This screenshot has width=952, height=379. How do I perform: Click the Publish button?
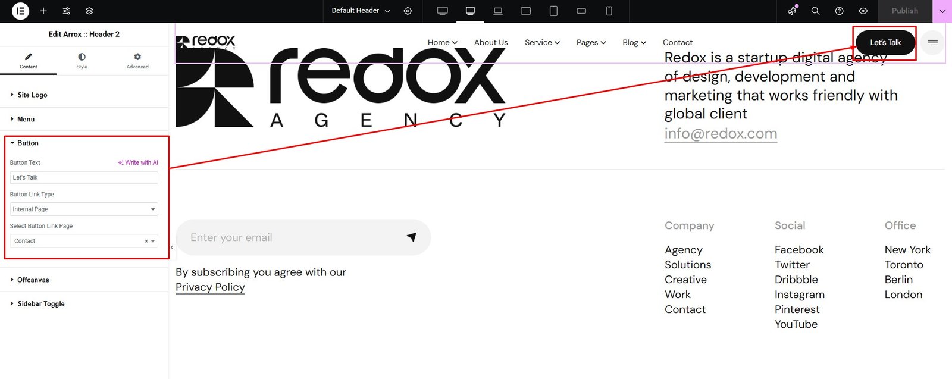904,11
